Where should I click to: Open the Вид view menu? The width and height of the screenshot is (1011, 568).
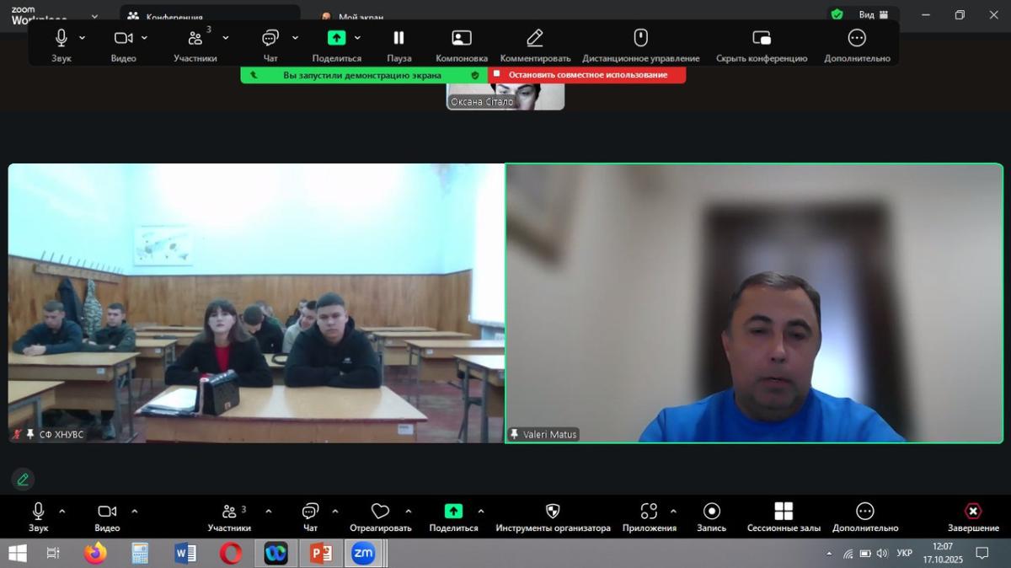click(874, 14)
